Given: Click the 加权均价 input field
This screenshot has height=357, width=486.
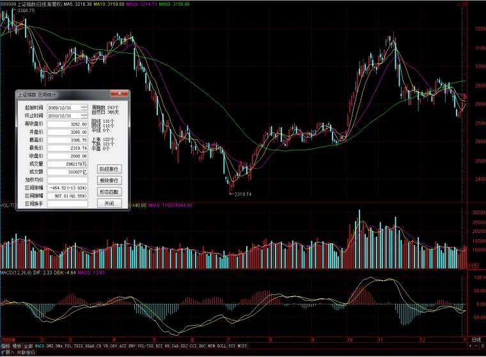Looking at the screenshot, I should 68,180.
